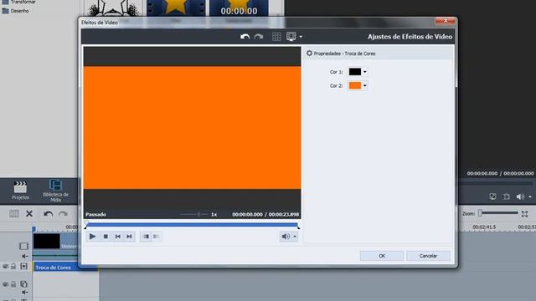Open the Projetos tab in main window
536x301 pixels.
[20, 191]
